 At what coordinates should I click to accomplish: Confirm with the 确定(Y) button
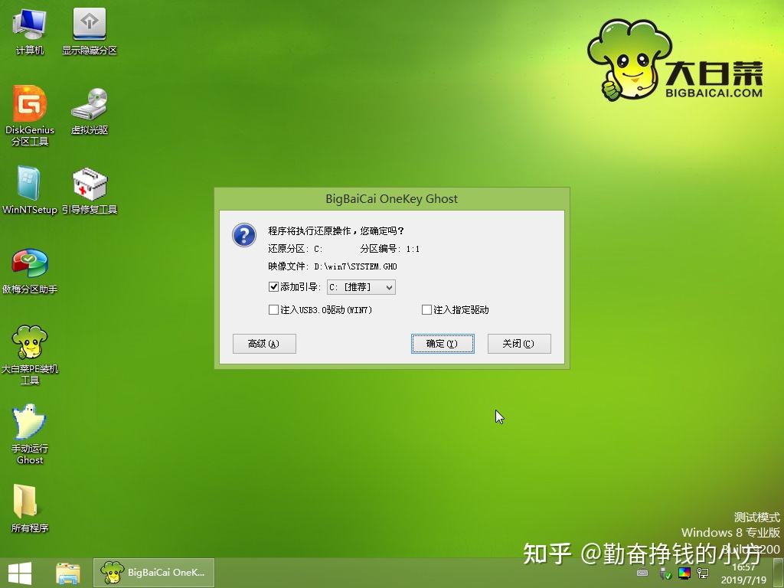point(443,344)
